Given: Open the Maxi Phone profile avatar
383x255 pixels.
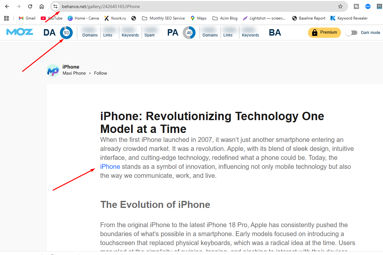Looking at the screenshot, I should 53,70.
